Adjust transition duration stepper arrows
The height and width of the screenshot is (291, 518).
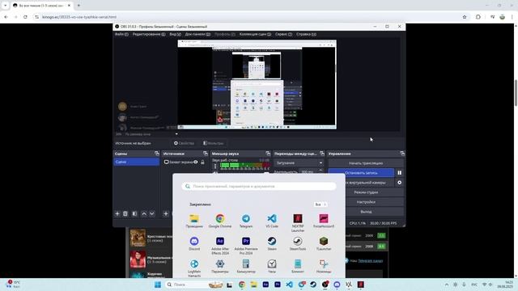321,171
